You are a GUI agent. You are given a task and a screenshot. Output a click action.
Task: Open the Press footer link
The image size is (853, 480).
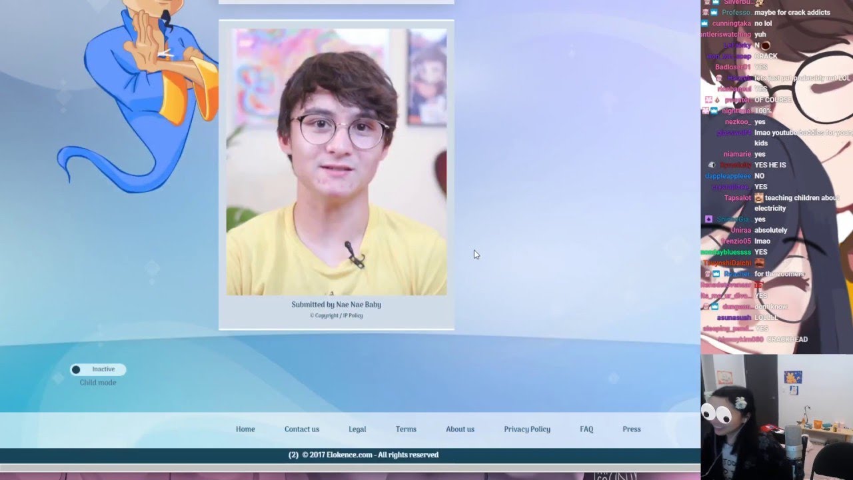pos(632,429)
